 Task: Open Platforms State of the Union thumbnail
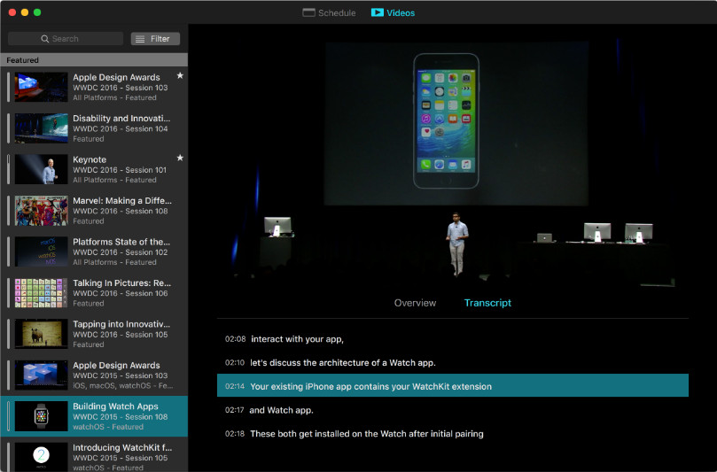[41, 251]
